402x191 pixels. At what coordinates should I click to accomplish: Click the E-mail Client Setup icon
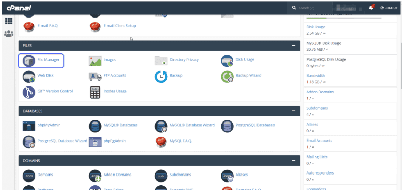point(95,27)
